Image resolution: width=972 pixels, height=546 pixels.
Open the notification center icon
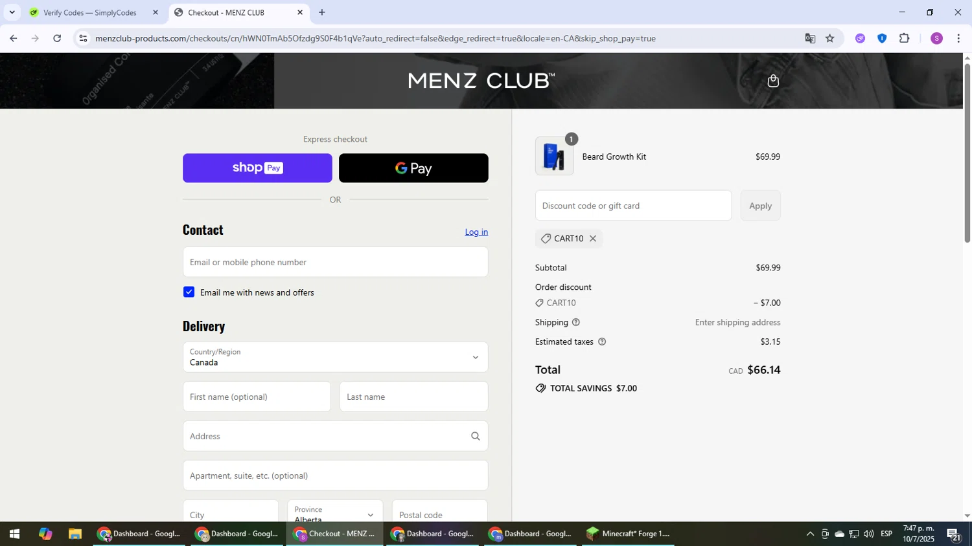954,534
